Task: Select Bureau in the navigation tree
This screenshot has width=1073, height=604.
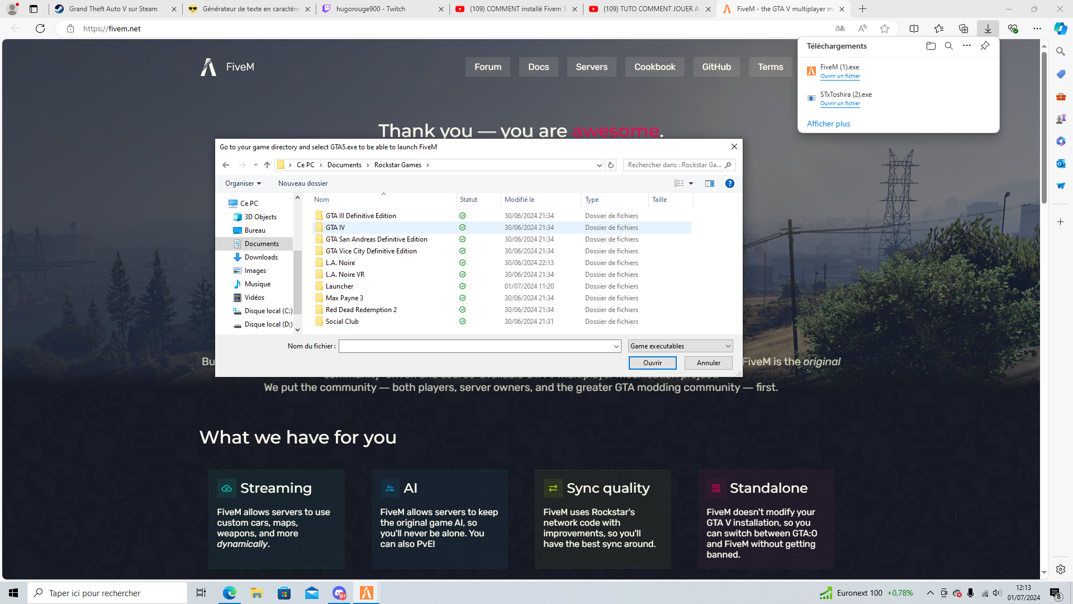Action: pyautogui.click(x=255, y=230)
